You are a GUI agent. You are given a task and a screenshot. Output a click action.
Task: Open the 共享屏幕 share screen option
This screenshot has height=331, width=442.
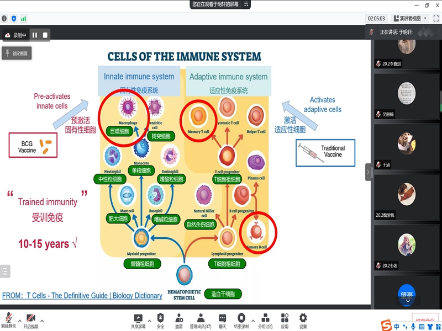coord(138,319)
